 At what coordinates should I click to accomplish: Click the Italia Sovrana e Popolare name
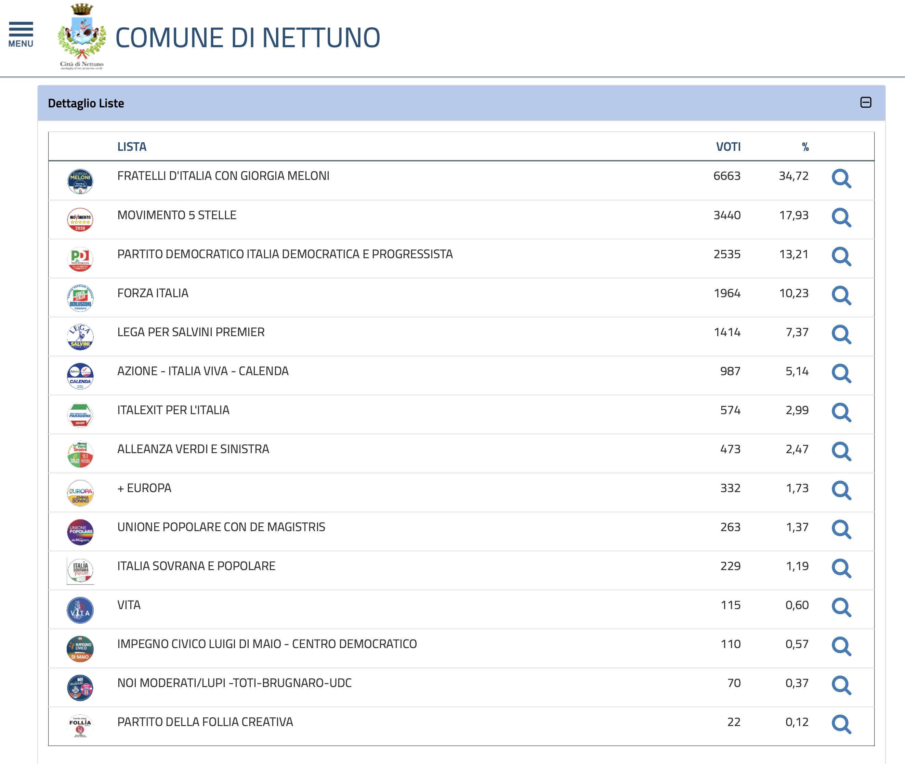pos(196,566)
